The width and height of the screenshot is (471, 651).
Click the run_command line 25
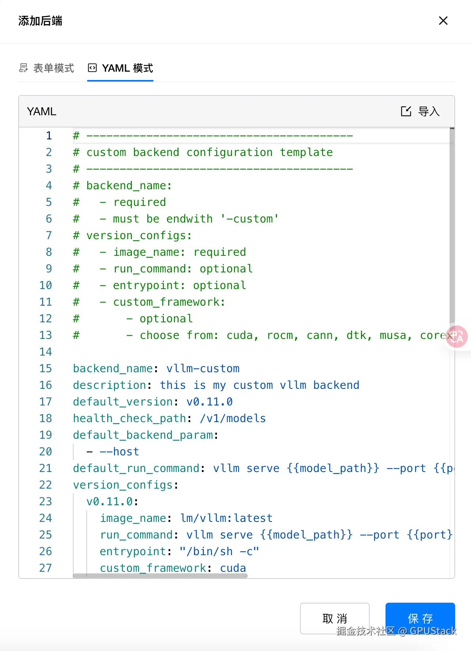pyautogui.click(x=276, y=535)
